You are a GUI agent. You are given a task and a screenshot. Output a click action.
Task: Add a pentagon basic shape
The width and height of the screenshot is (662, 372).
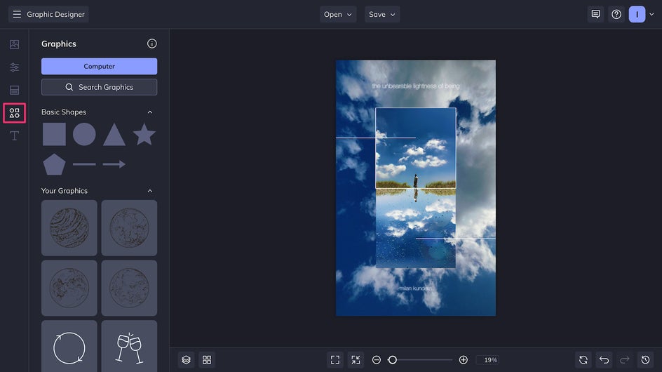pos(54,164)
